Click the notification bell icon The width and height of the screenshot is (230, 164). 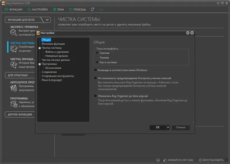(x=92, y=9)
